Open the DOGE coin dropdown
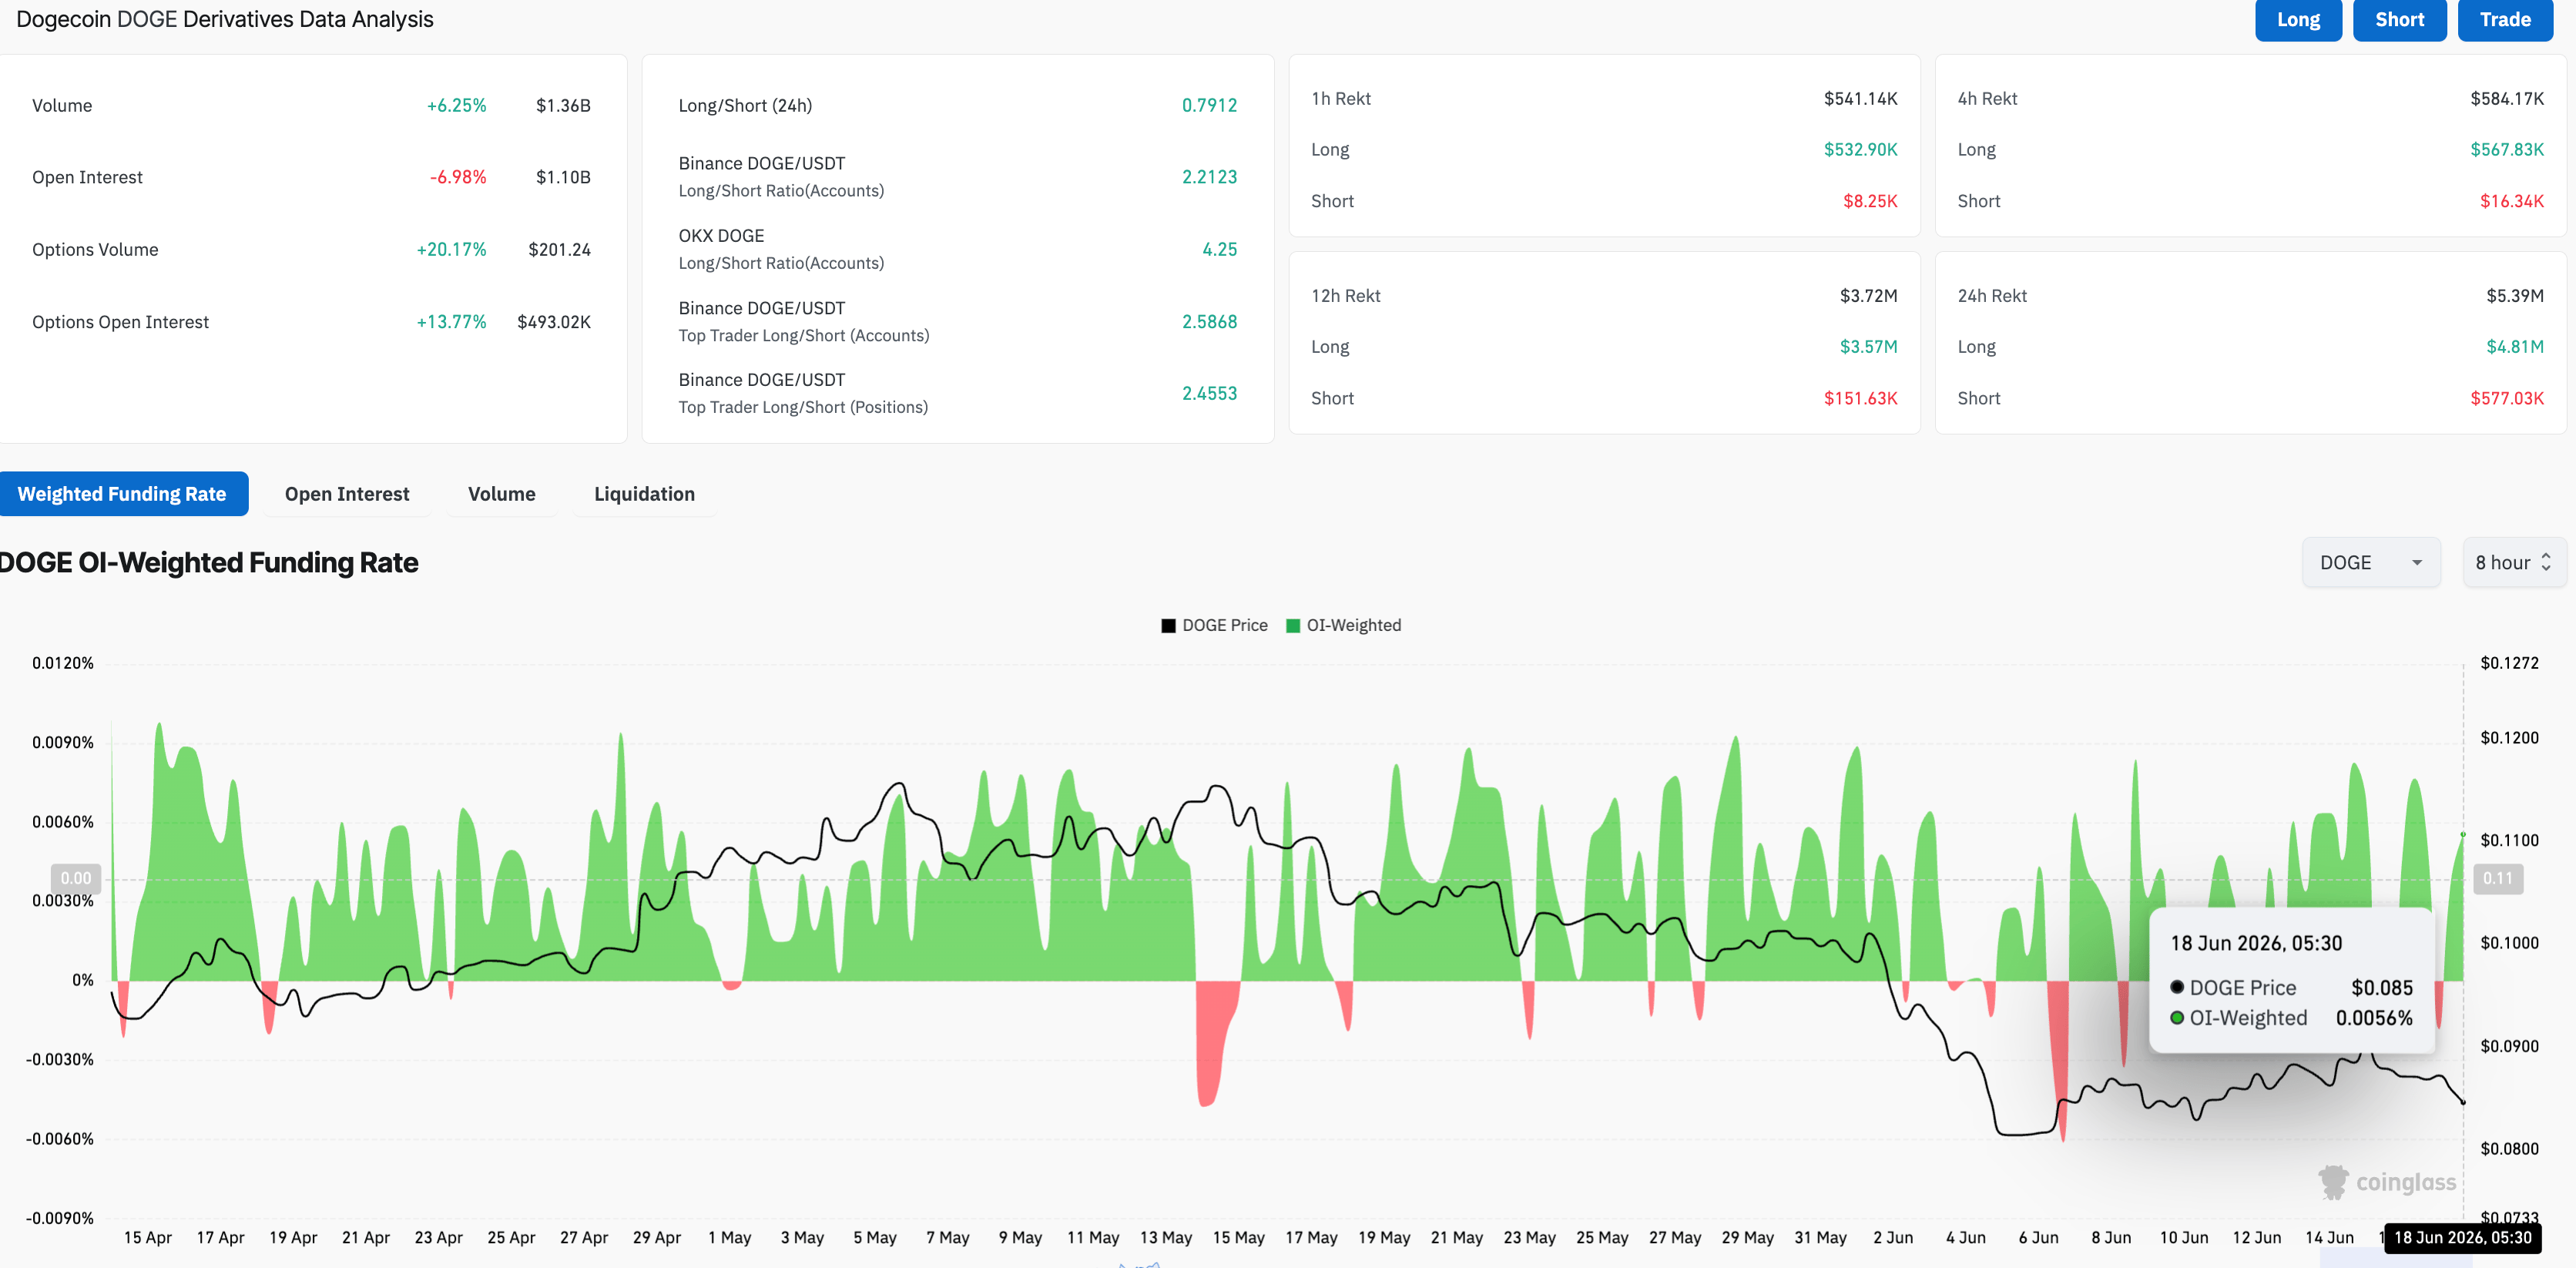Image resolution: width=2576 pixels, height=1268 pixels. pyautogui.click(x=2371, y=563)
